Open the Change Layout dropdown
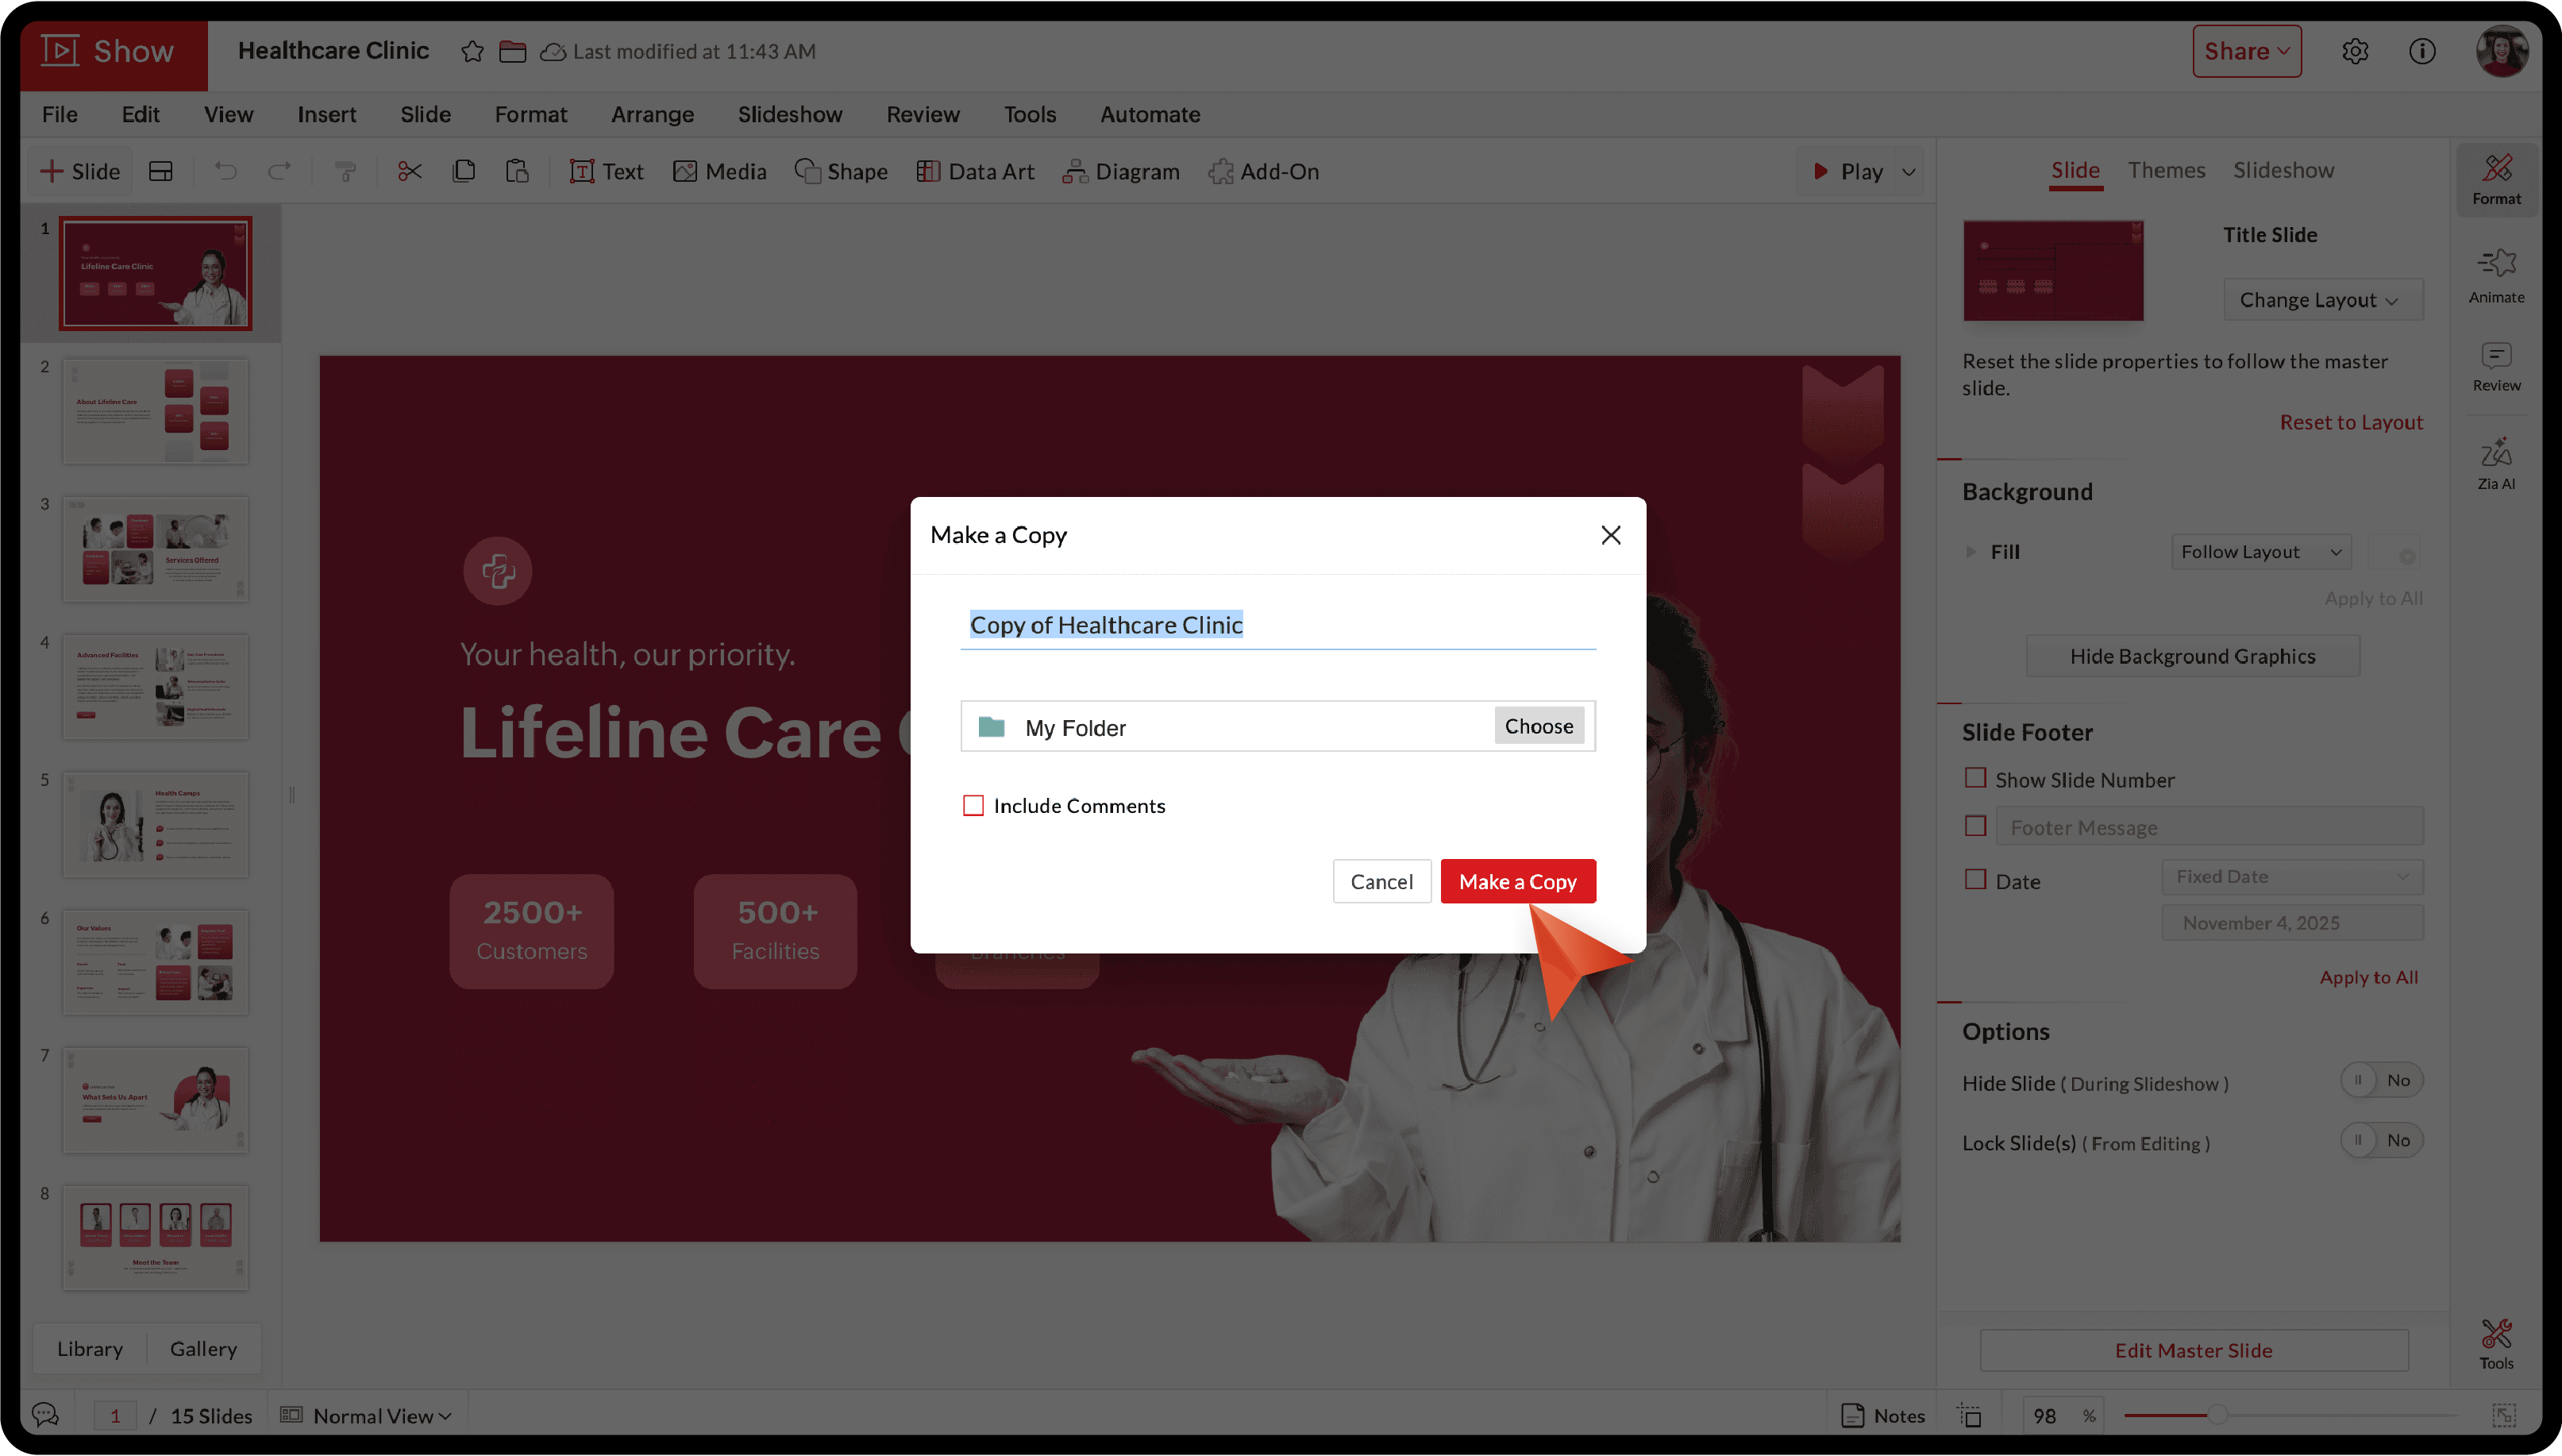 tap(2322, 300)
